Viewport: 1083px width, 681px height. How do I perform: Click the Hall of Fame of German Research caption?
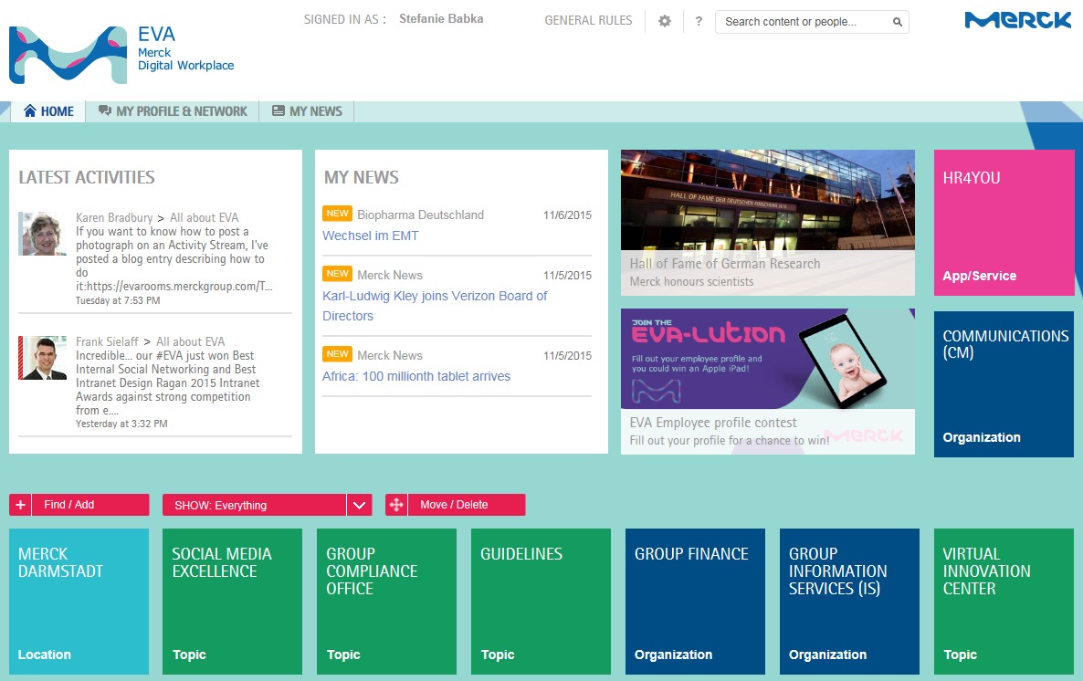pos(724,264)
